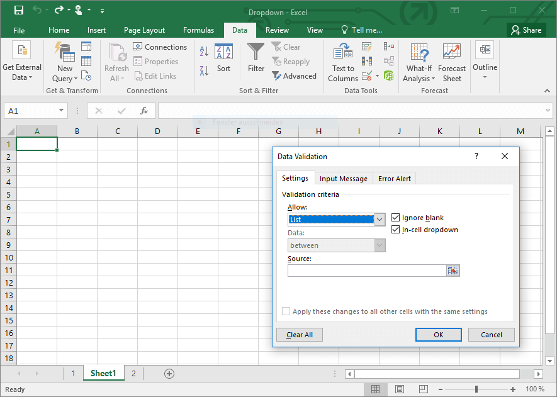Click OK in Data Validation dialog
Viewport: 557px width, 397px height.
pyautogui.click(x=438, y=335)
